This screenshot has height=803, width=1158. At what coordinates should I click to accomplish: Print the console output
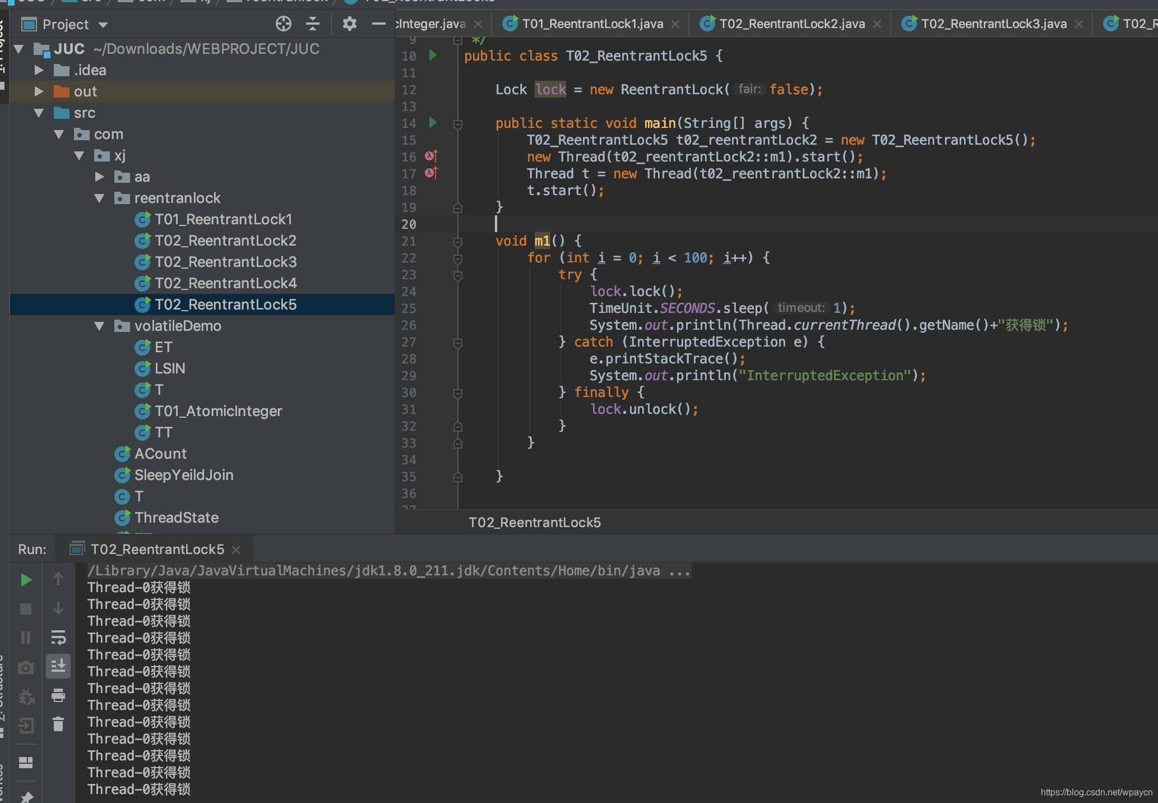point(58,695)
